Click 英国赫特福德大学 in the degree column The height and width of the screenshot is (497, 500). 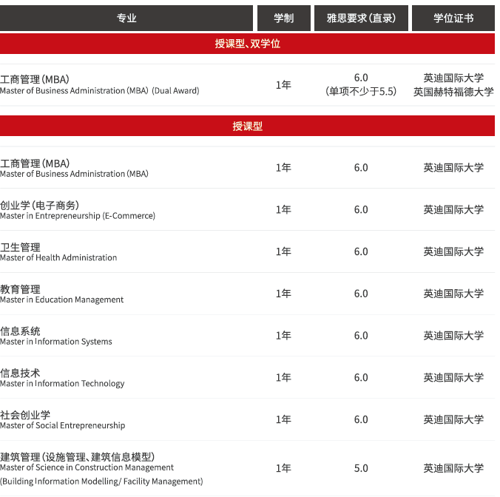tap(453, 92)
